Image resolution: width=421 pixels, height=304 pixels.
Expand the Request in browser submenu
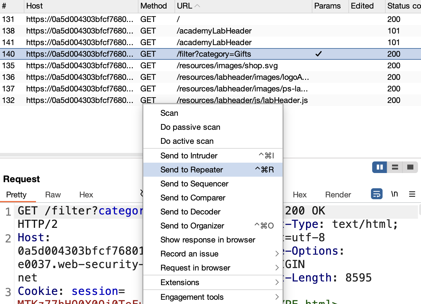(277, 268)
